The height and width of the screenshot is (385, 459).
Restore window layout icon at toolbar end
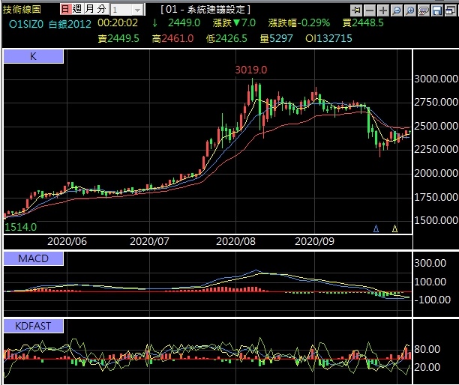[x=450, y=10]
